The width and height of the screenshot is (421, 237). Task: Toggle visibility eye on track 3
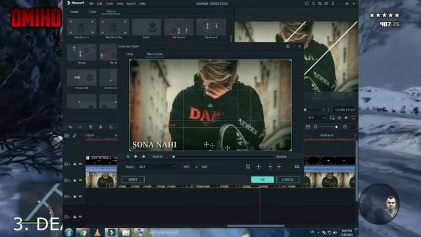pos(80,180)
